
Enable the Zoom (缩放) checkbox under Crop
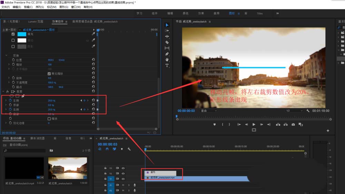pyautogui.click(x=49, y=119)
